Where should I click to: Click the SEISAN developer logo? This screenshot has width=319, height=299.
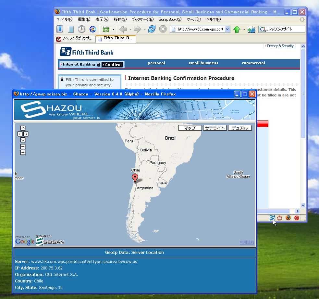tap(50, 242)
